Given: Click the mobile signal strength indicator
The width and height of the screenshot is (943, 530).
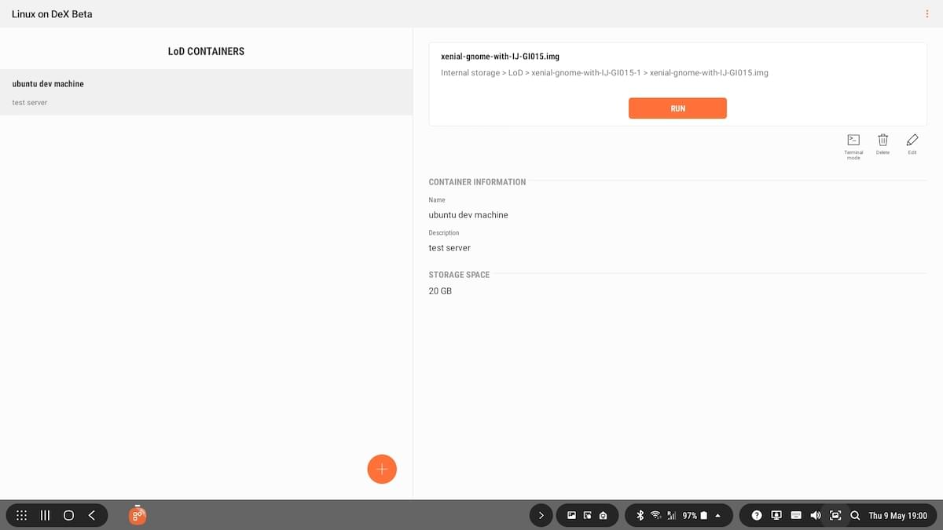Looking at the screenshot, I should (x=671, y=515).
